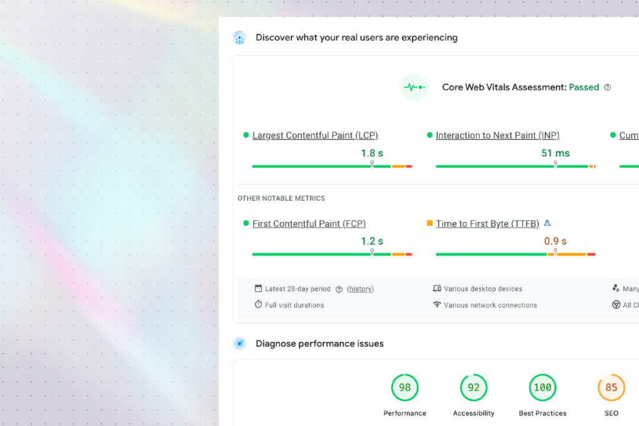639x426 pixels.
Task: Open the Time to First Byte (TTFB) link
Action: [487, 223]
